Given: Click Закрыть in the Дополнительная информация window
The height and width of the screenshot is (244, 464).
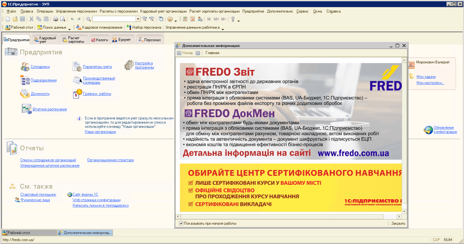Looking at the screenshot, I should (x=398, y=223).
